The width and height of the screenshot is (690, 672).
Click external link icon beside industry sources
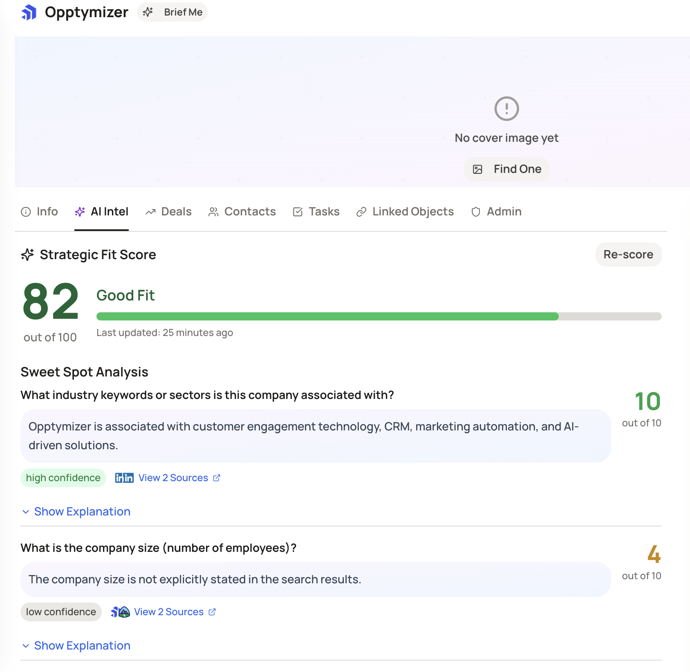click(217, 478)
